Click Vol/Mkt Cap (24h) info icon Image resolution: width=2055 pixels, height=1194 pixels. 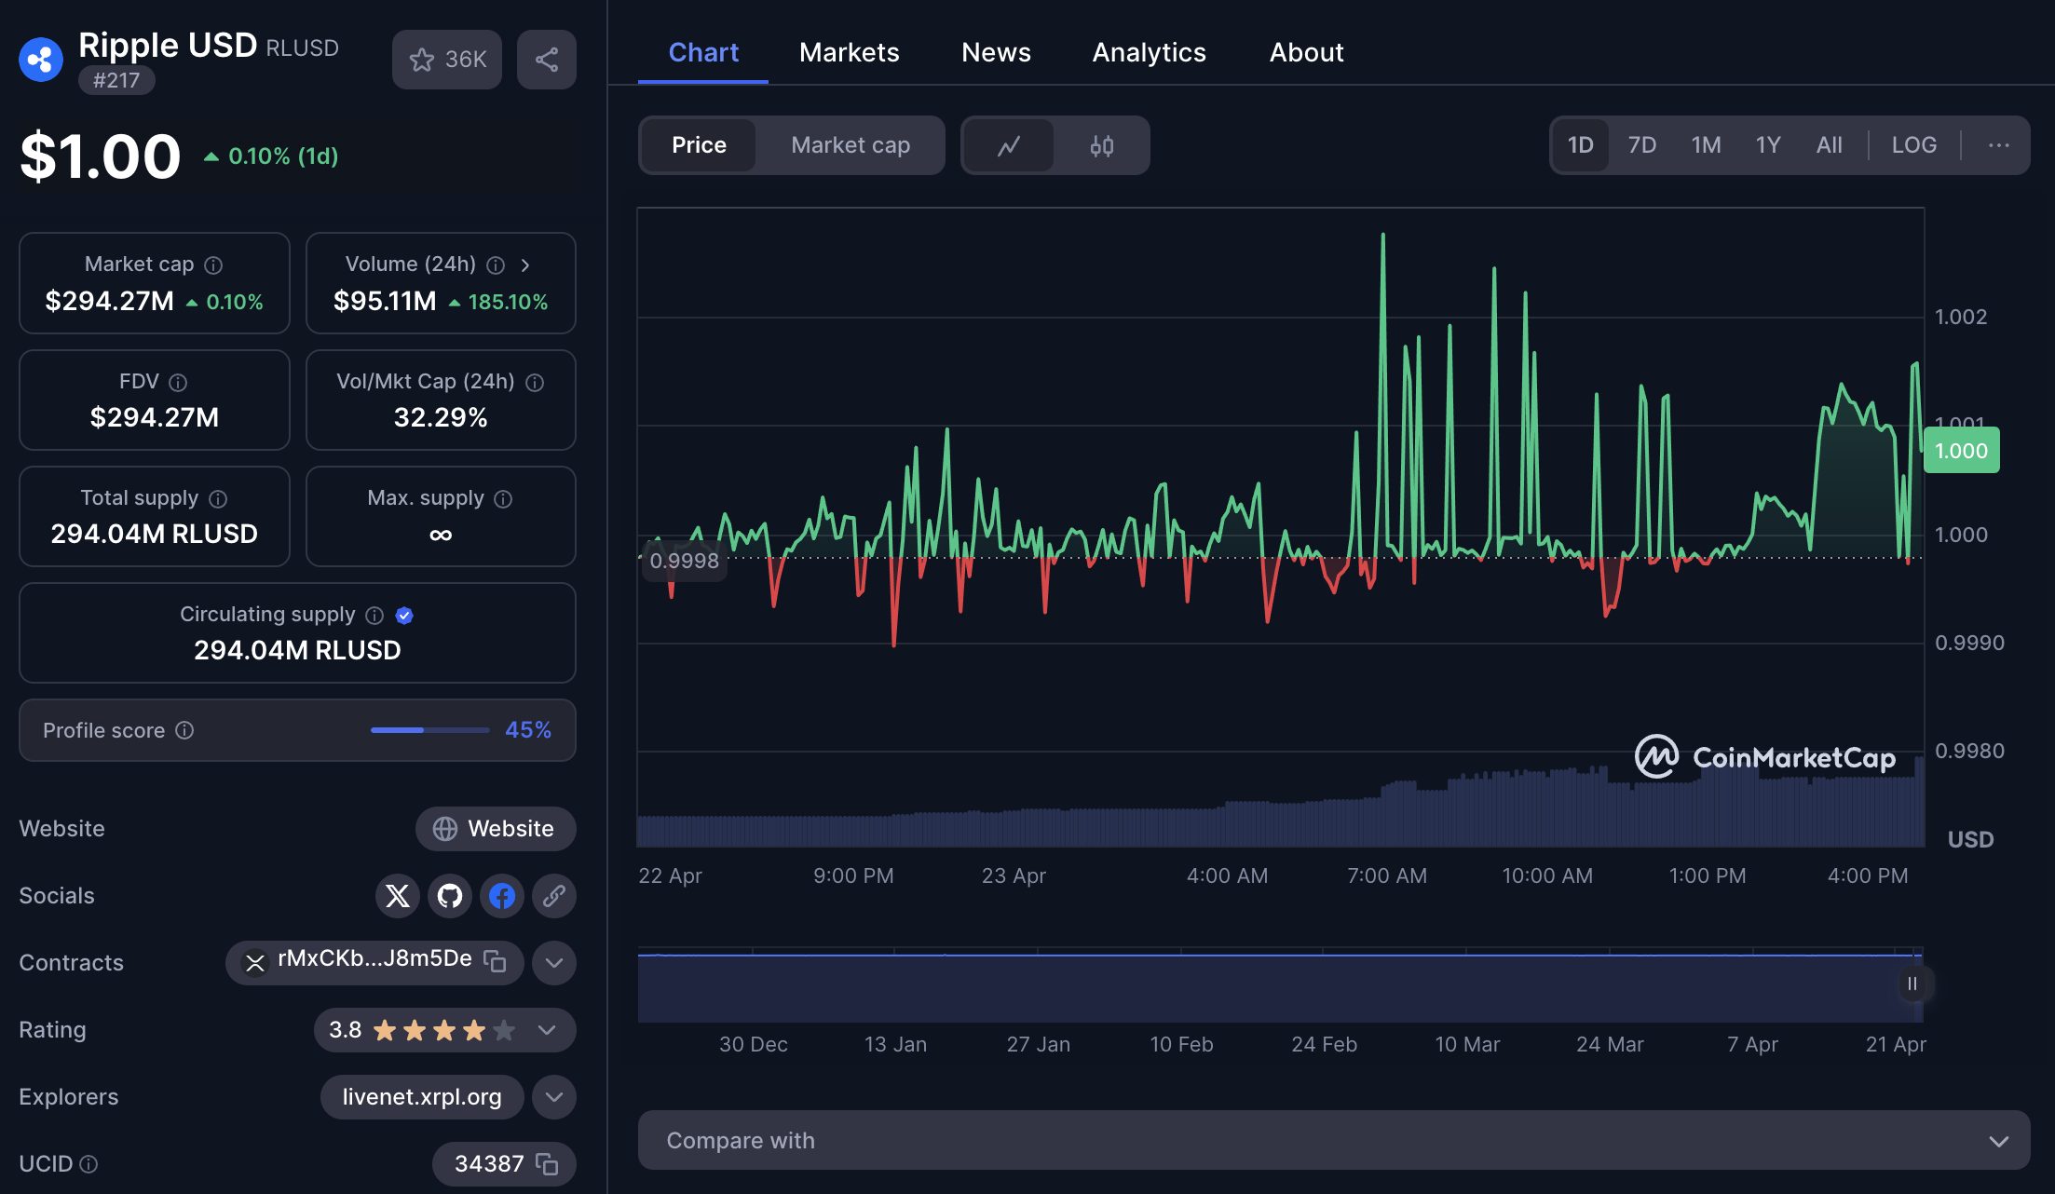(535, 383)
